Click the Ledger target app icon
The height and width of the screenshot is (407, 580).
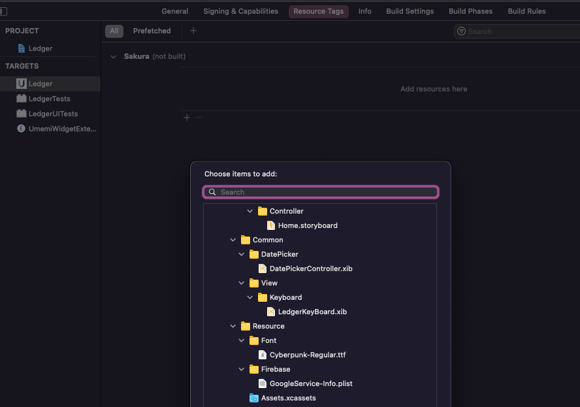point(22,84)
